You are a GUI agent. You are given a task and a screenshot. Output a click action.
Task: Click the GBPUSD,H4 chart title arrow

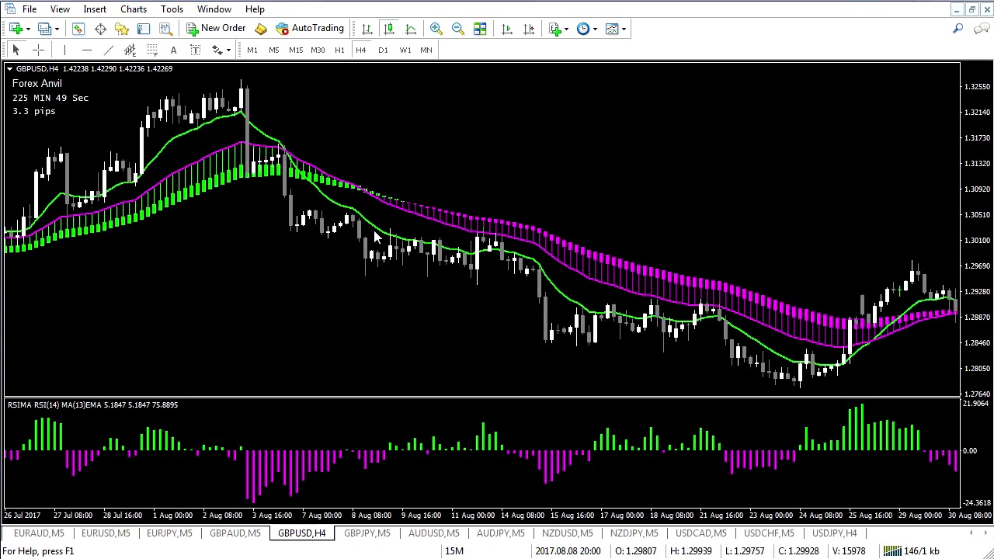pyautogui.click(x=9, y=69)
